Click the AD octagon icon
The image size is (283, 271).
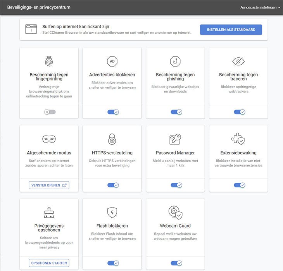point(112,61)
